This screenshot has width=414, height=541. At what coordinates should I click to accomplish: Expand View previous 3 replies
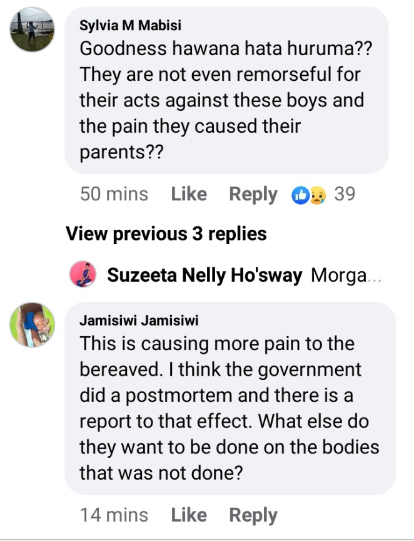click(166, 234)
